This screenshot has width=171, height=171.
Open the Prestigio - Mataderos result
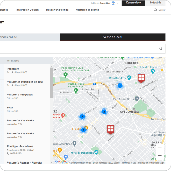click(x=27, y=150)
